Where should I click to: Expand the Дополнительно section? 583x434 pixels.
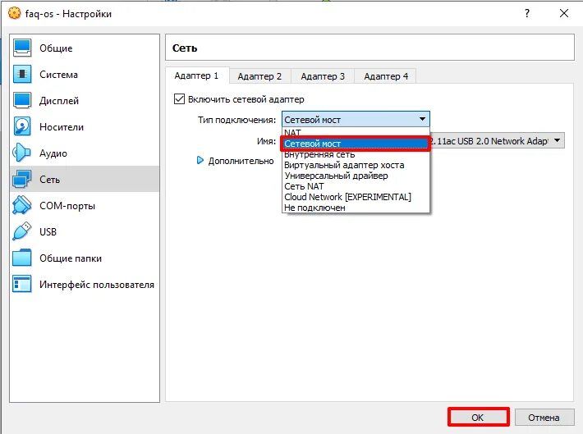point(200,161)
